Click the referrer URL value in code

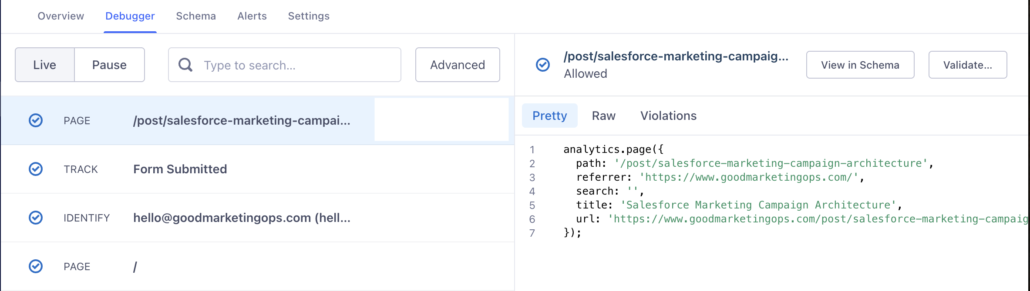point(748,177)
